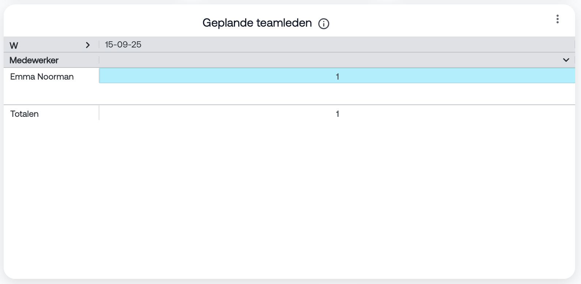
Task: Open the three-dot options menu
Action: point(557,19)
